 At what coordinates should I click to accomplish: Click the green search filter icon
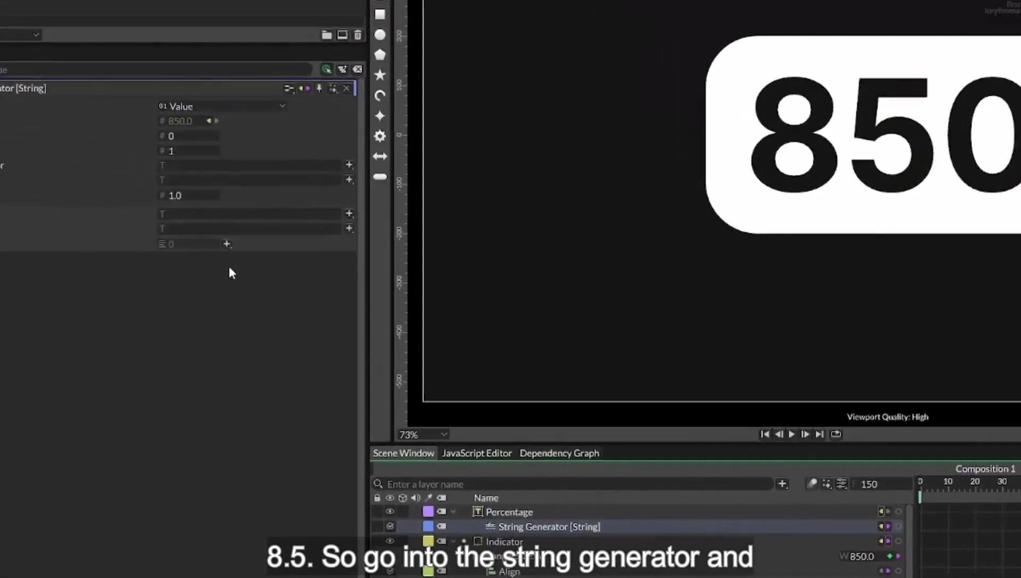(x=327, y=69)
